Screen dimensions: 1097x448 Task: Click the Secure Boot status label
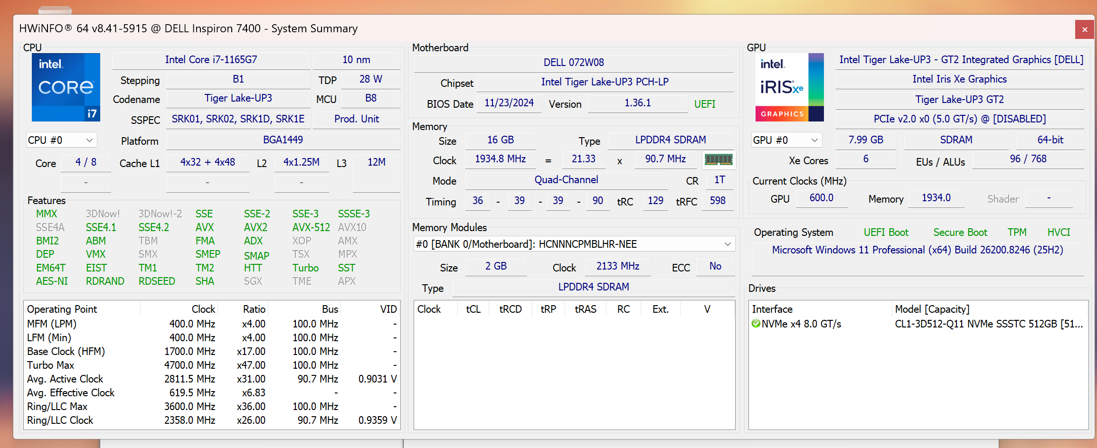click(x=960, y=233)
